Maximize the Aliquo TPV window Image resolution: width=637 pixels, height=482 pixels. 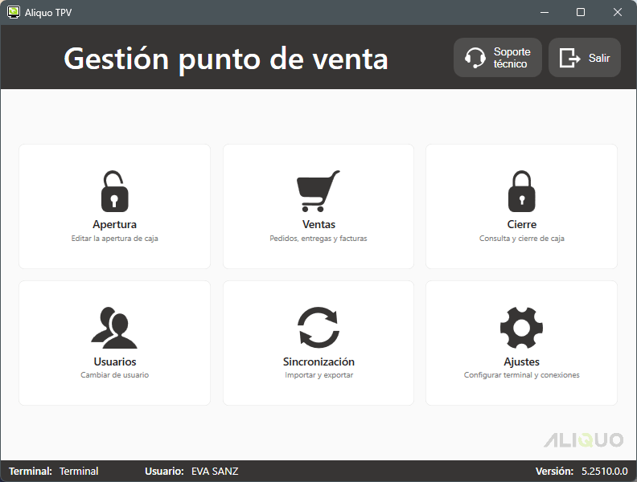581,12
